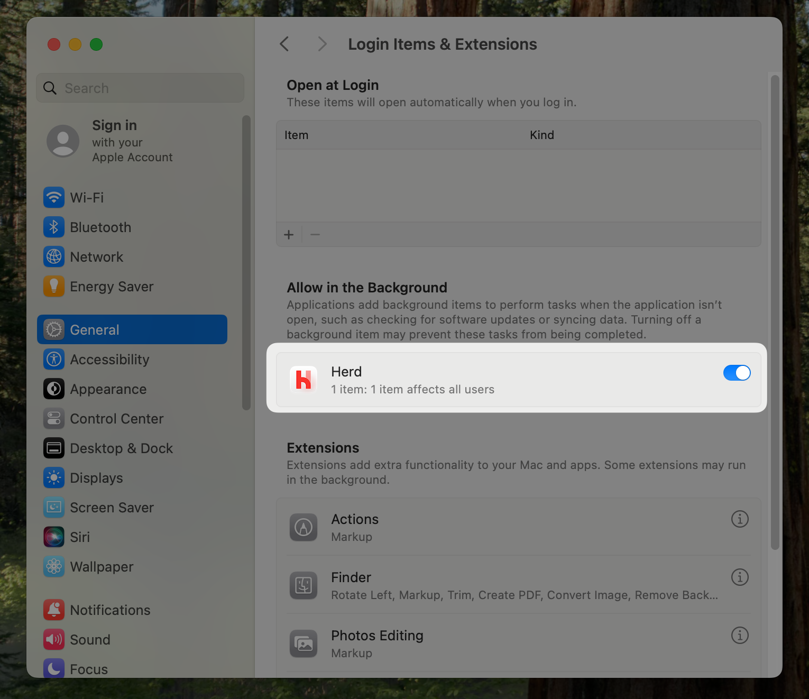Viewport: 809px width, 699px height.
Task: Open Wi-Fi settings icon in sidebar
Action: tap(54, 198)
